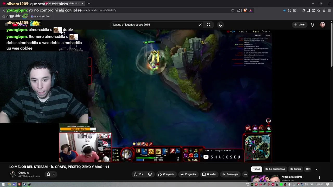The image size is (333, 187).
Task: Open the browser main hamburger menu
Action: (x=329, y=10)
